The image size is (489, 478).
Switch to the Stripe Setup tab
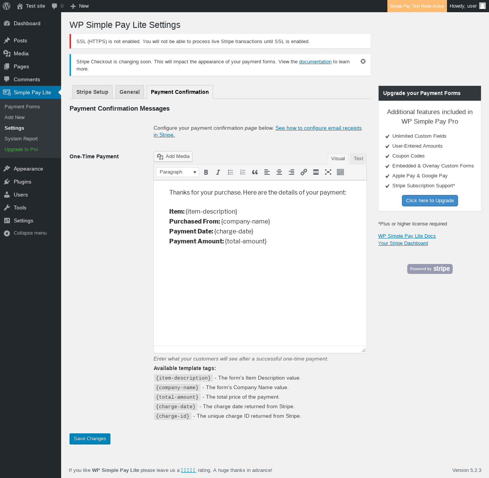coord(92,92)
